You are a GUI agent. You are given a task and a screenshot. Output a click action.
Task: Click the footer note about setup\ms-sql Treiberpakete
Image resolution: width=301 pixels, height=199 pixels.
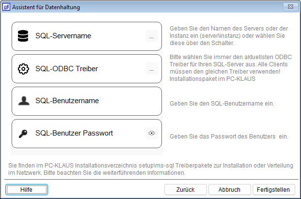tap(150, 169)
